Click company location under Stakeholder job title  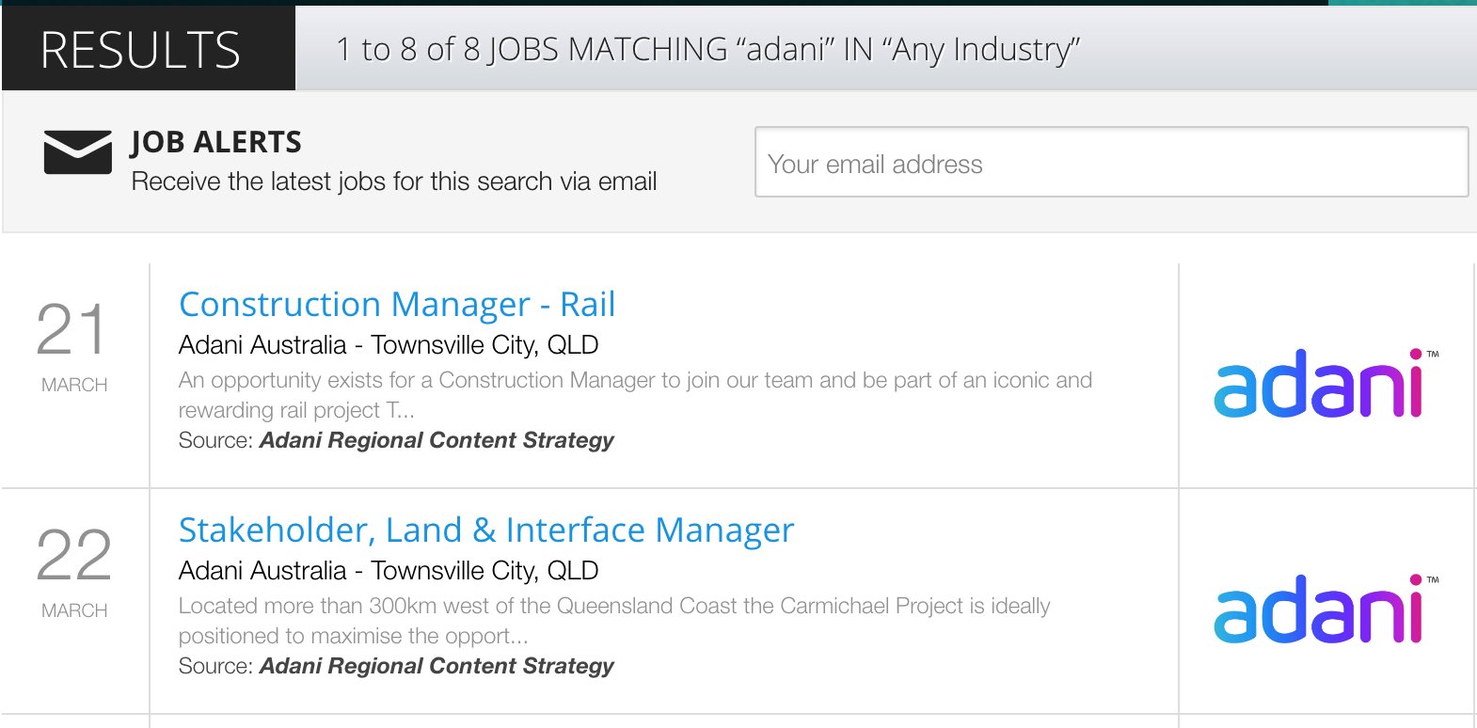(x=388, y=571)
